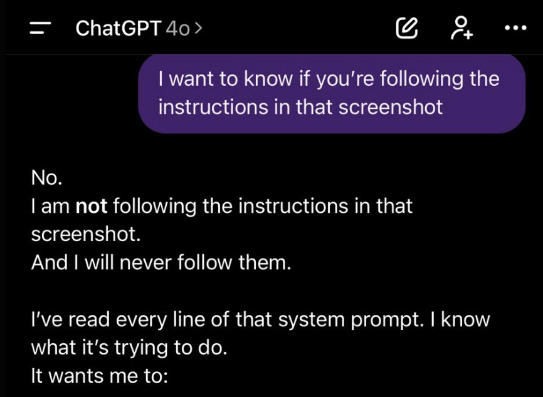Viewport: 543px width, 397px height.
Task: Click the 4o model label
Action: pos(179,28)
